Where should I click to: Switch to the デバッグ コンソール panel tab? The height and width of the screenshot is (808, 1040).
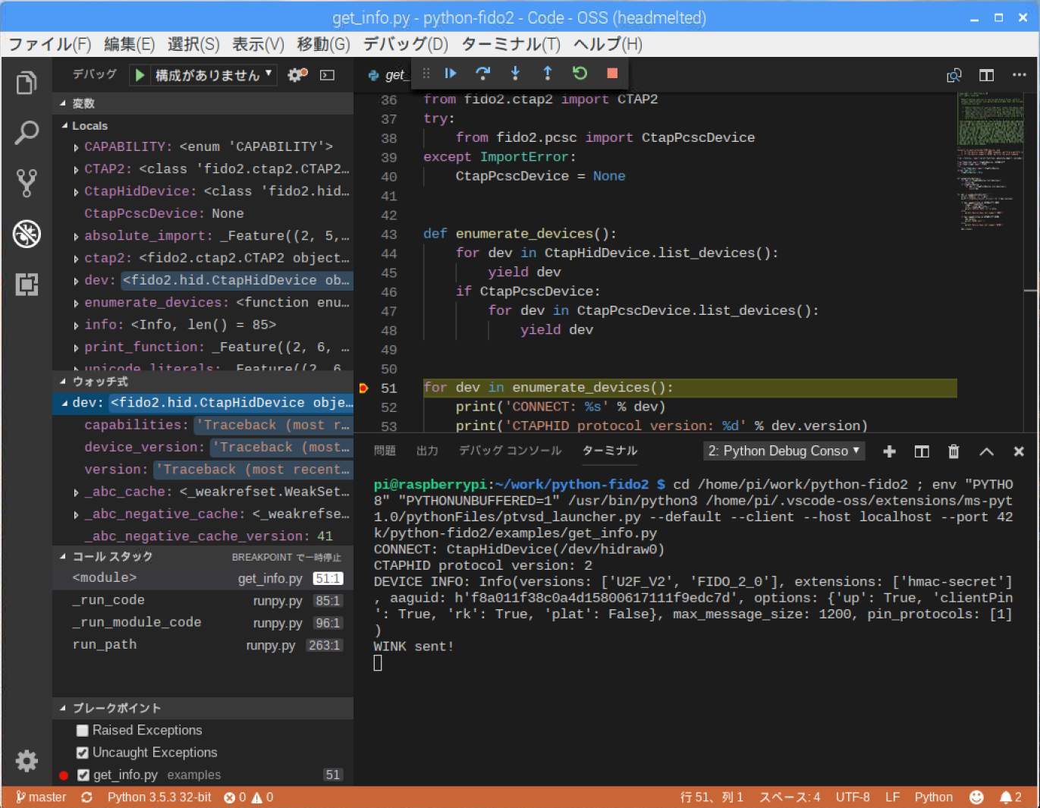coord(510,451)
